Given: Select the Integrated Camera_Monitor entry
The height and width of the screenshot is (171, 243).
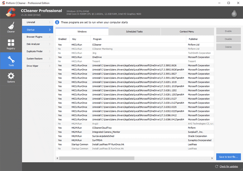Looking at the screenshot, I should (x=135, y=132).
